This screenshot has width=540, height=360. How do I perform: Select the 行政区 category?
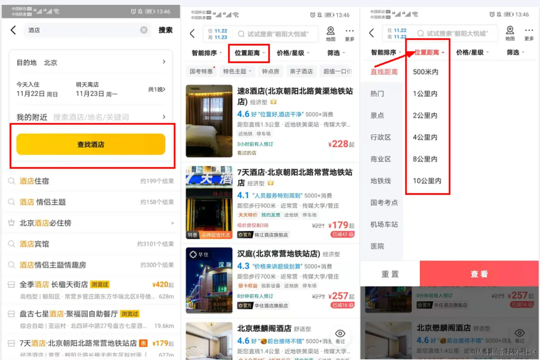381,137
